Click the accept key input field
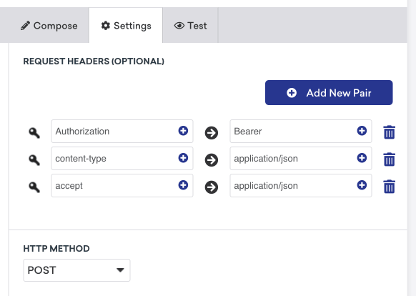The height and width of the screenshot is (296, 416). click(x=122, y=186)
